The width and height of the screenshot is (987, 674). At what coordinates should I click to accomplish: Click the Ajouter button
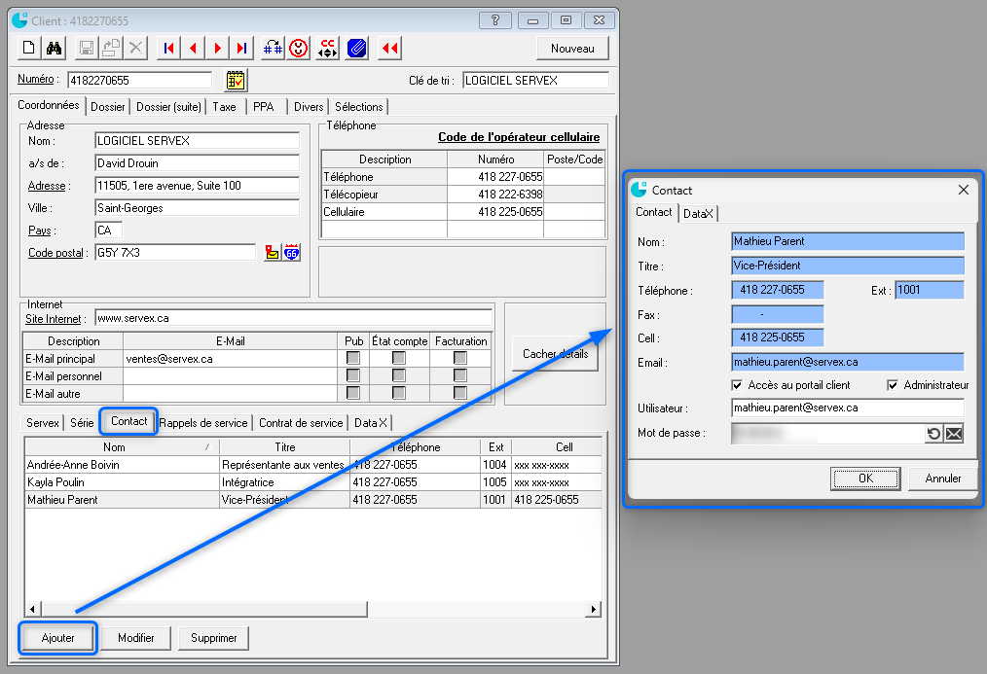click(57, 638)
